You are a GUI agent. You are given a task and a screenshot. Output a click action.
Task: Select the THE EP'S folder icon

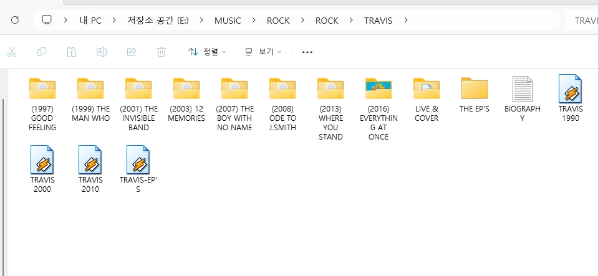point(475,88)
